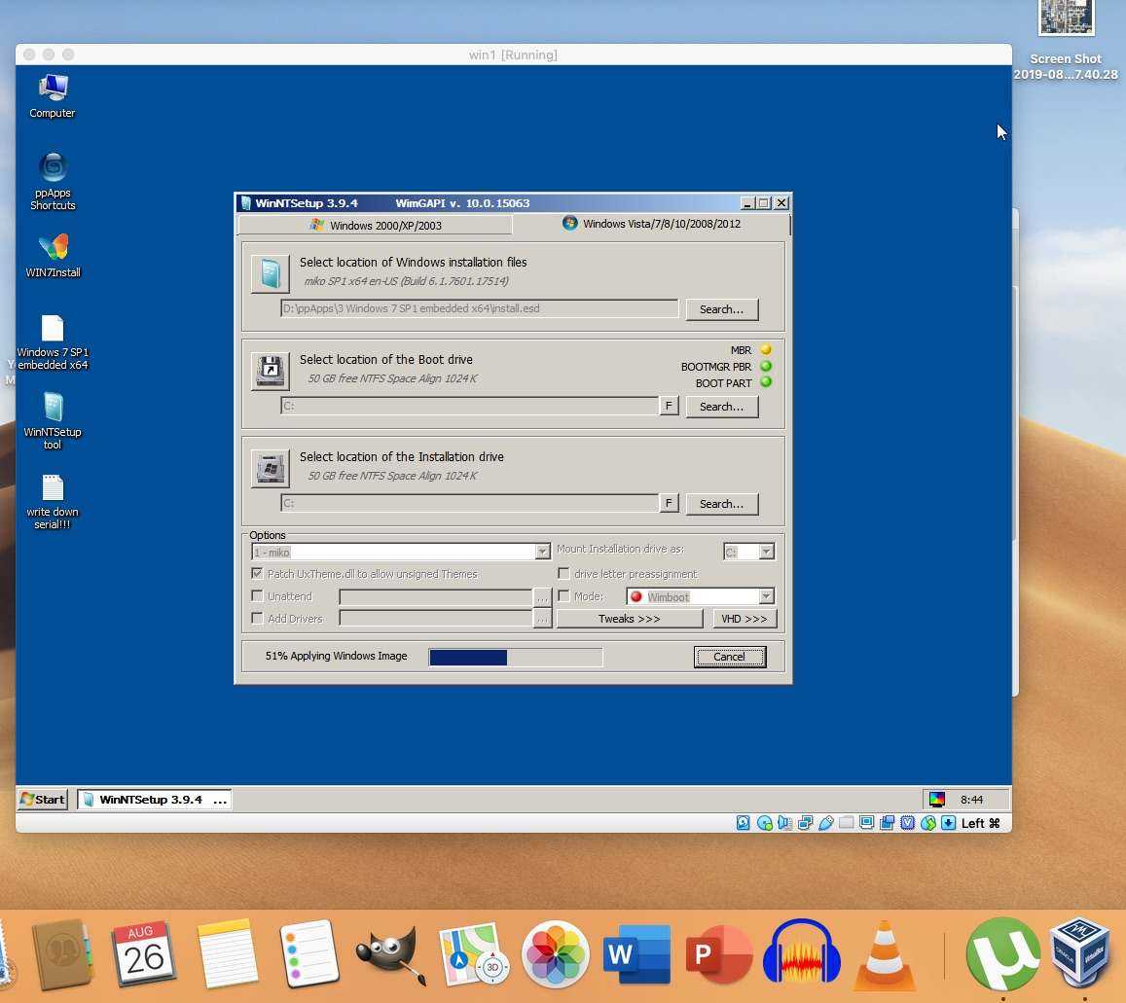The height and width of the screenshot is (1003, 1126).
Task: Click the VirtualBox USB devices icon
Action: tap(826, 823)
